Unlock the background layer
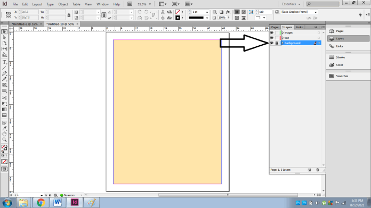 pos(277,43)
